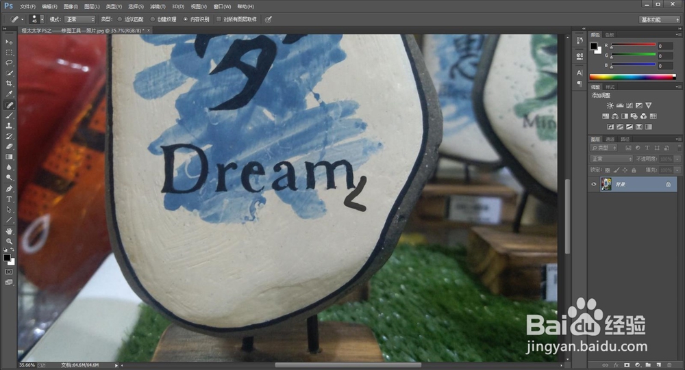
Task: Select the Zoom tool in toolbox
Action: click(x=9, y=241)
